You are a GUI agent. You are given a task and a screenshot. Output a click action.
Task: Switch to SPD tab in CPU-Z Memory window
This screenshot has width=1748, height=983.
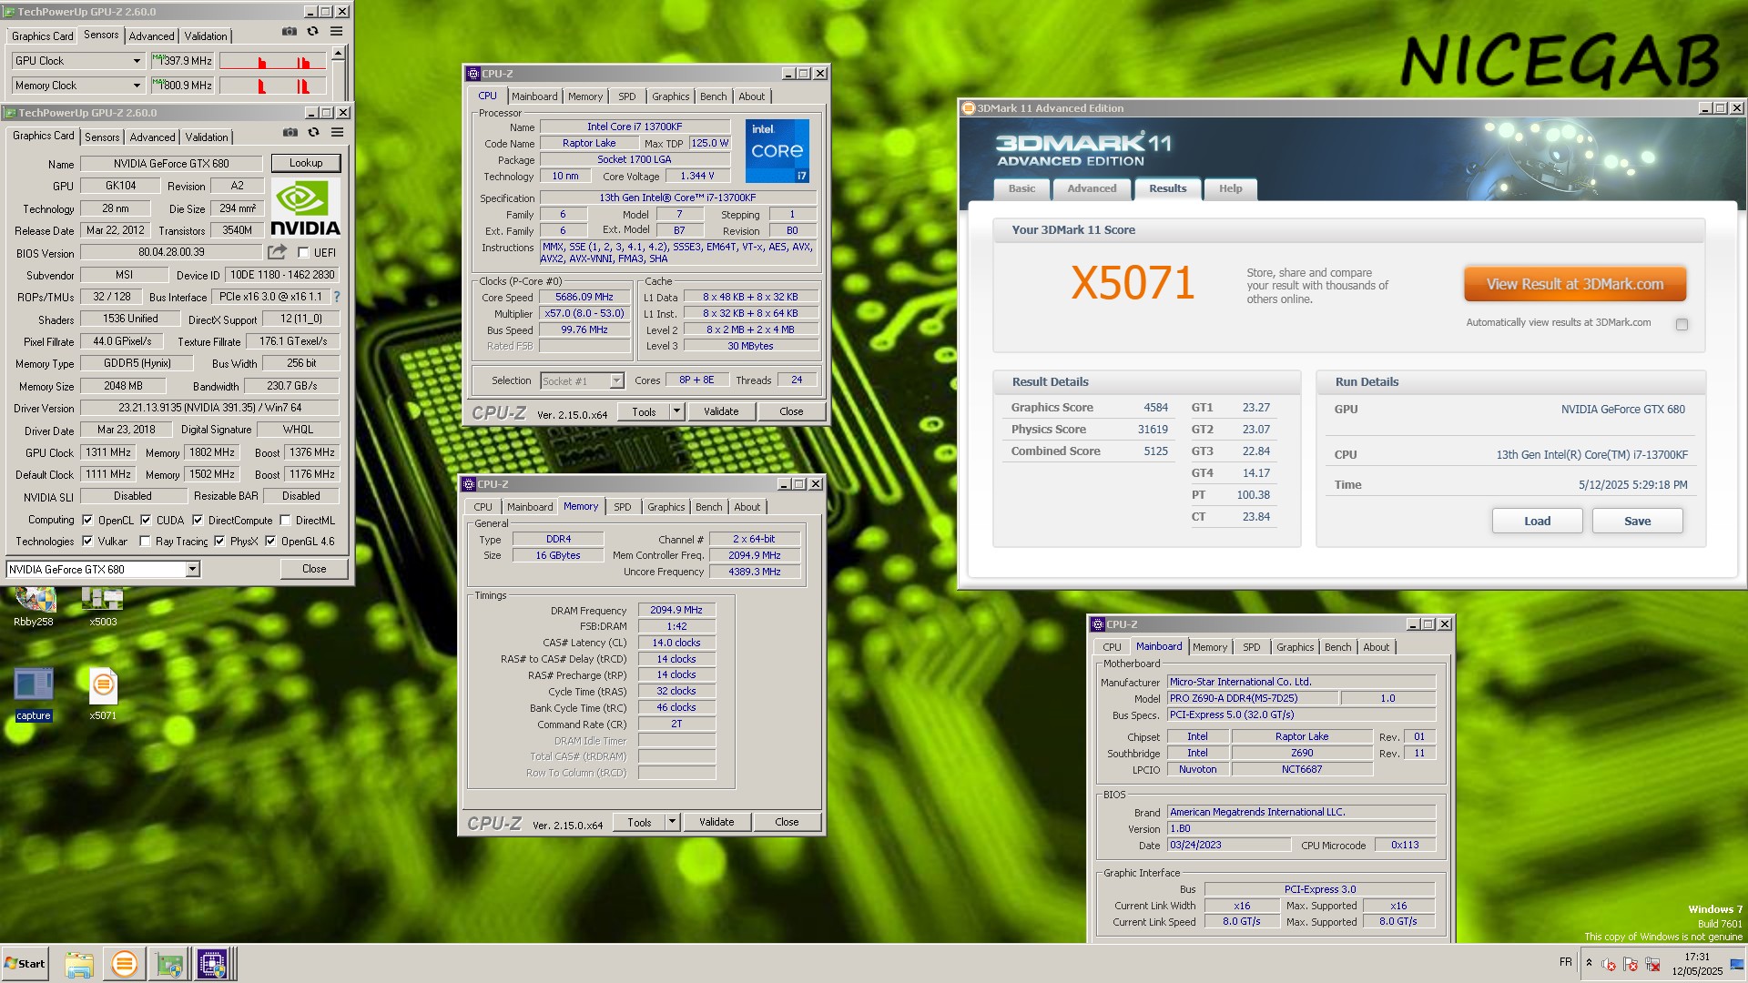[x=623, y=507]
